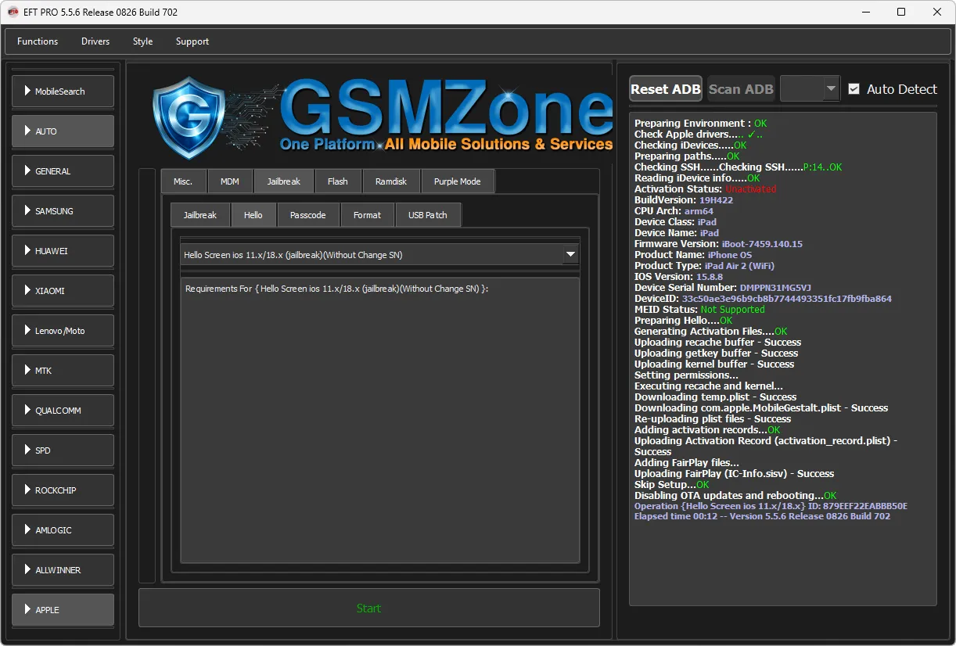This screenshot has width=956, height=646.
Task: Click the arrow icon on SAMSUNG button
Action: click(27, 210)
